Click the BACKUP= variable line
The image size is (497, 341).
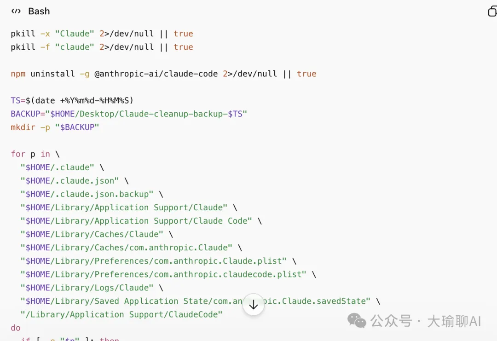pos(129,114)
